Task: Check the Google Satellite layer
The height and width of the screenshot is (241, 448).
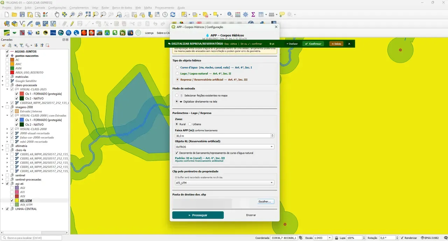Action: point(7,81)
